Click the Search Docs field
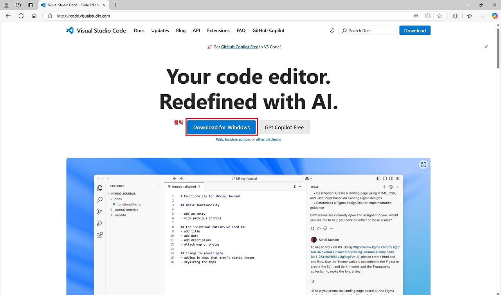The width and height of the screenshot is (501, 295). [368, 31]
